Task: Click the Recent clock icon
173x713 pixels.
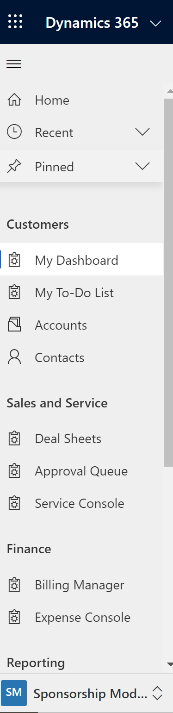Action: coord(14,132)
